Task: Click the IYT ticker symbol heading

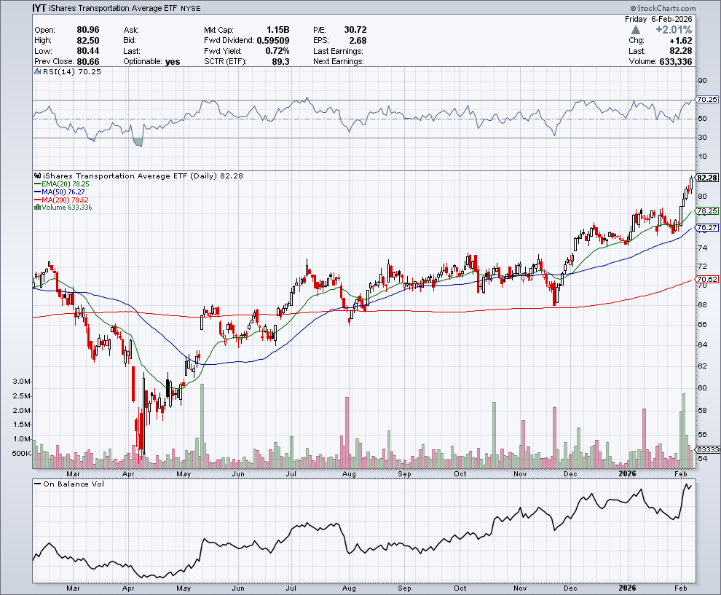Action: pyautogui.click(x=42, y=8)
